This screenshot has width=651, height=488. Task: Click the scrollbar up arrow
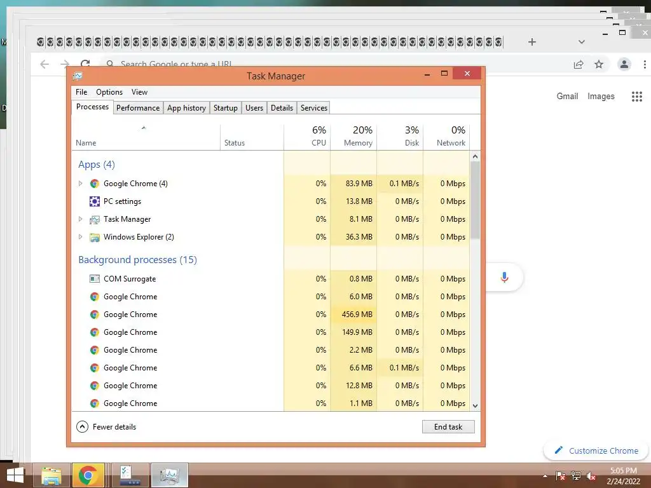pyautogui.click(x=476, y=156)
